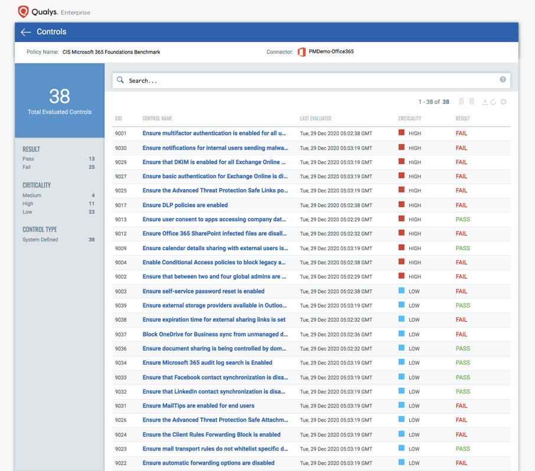Click the FAIL result for CID 9001
Viewport: 535px width, 471px height.
pos(461,133)
